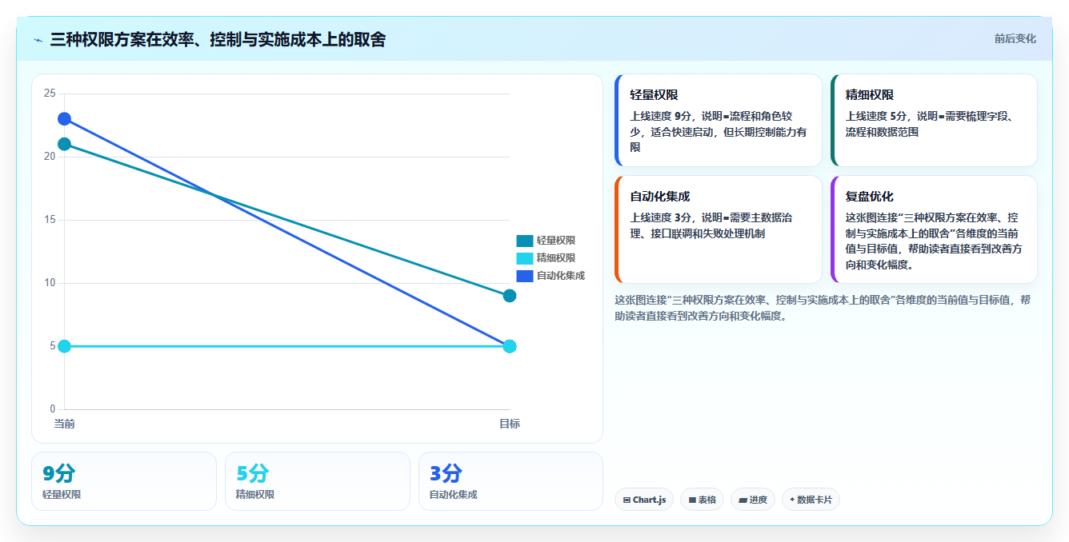Click the y-axis value 15

coord(50,220)
